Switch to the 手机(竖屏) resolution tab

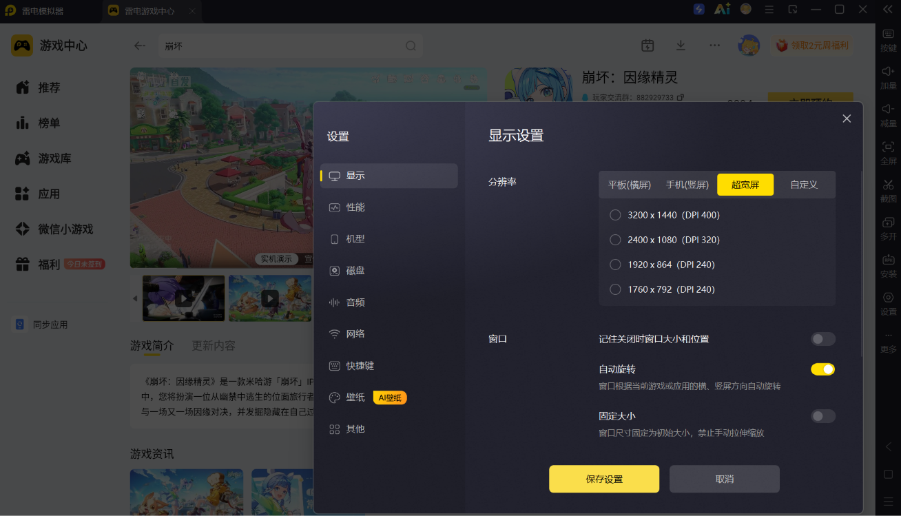[687, 185]
